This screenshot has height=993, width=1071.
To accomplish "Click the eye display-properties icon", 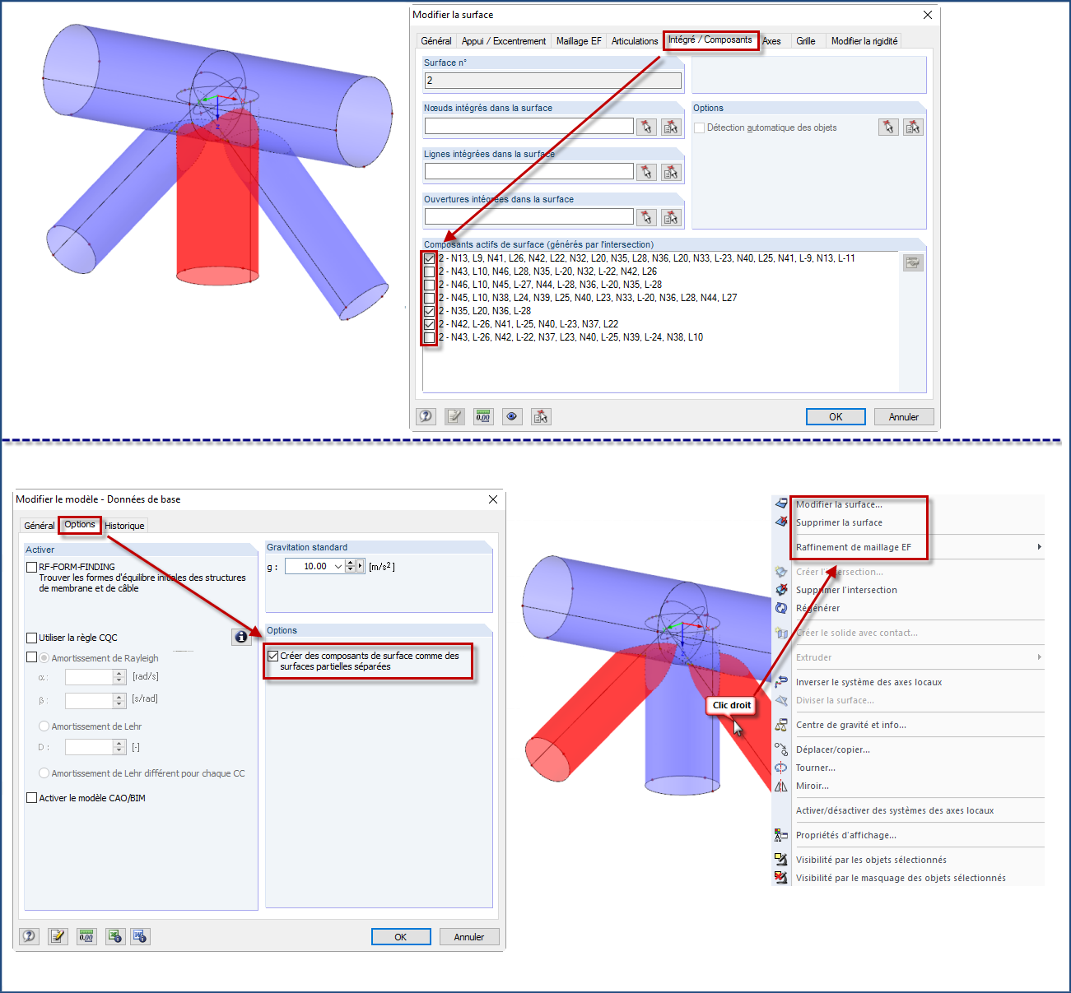I will (512, 416).
